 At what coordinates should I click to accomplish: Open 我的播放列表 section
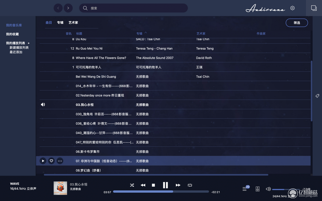click(x=16, y=43)
